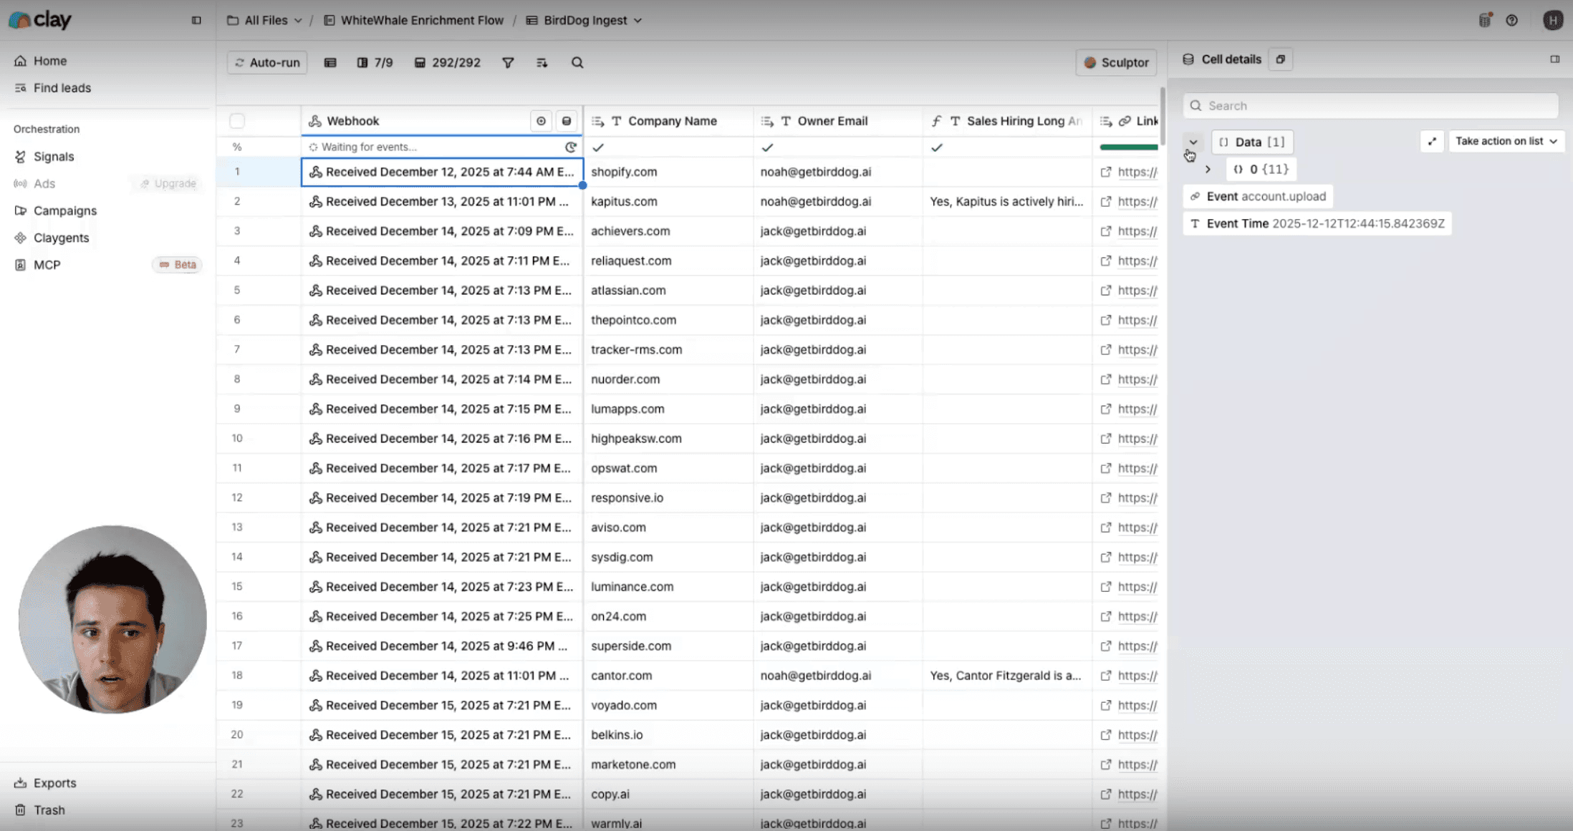Viewport: 1573px width, 831px height.
Task: Open the link icon in cantor.com row
Action: (x=1106, y=676)
